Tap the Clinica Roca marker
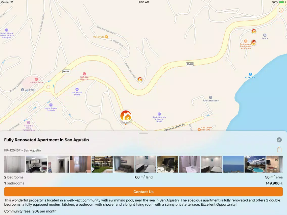287x215 pixels. pos(36,79)
